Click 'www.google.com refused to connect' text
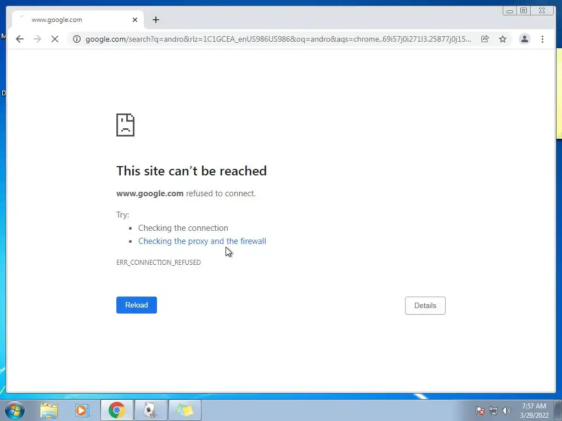This screenshot has width=562, height=421. click(x=186, y=194)
